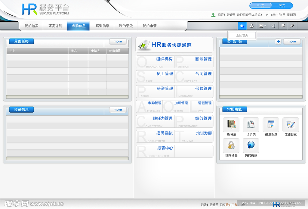This screenshot has width=308, height=209.
Task: Sort by the 申请时间 column header
Action: (x=114, y=51)
